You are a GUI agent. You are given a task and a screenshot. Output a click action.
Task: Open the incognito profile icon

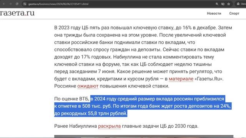pos(238,4)
